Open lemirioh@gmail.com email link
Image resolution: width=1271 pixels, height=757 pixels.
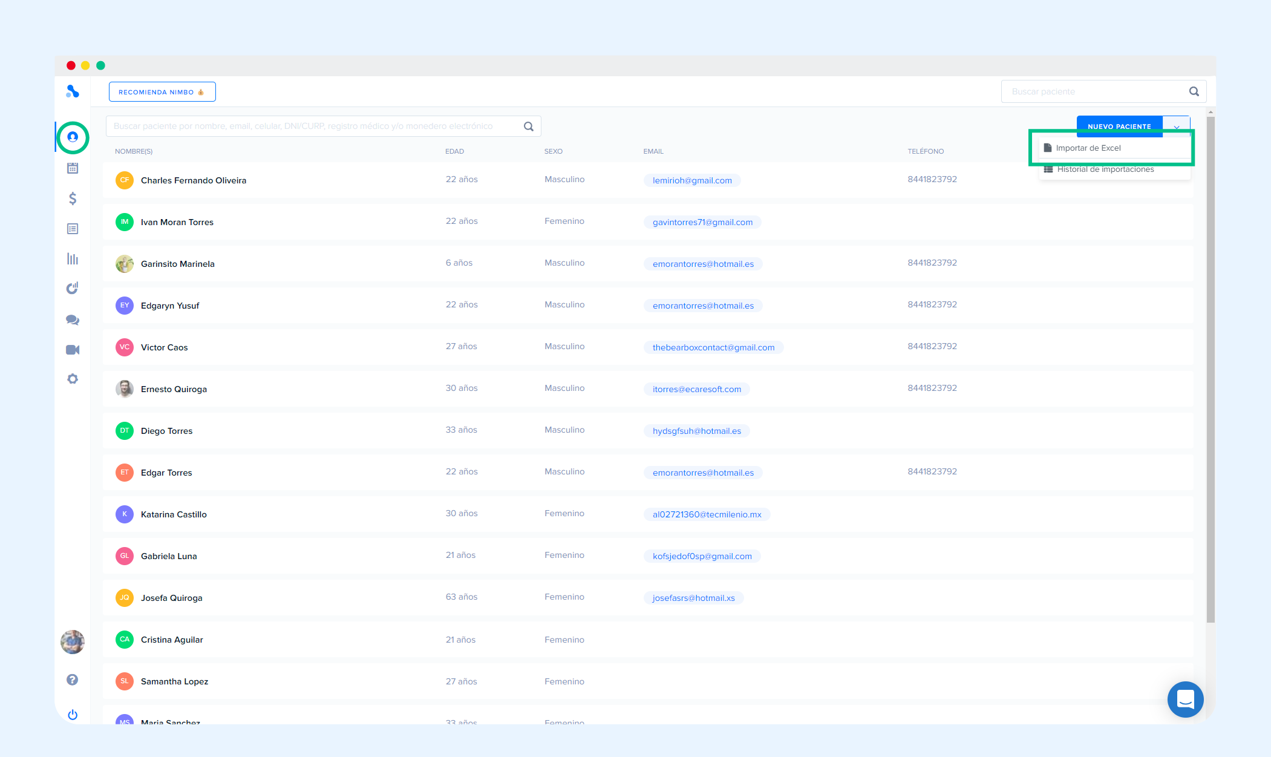[x=691, y=180]
